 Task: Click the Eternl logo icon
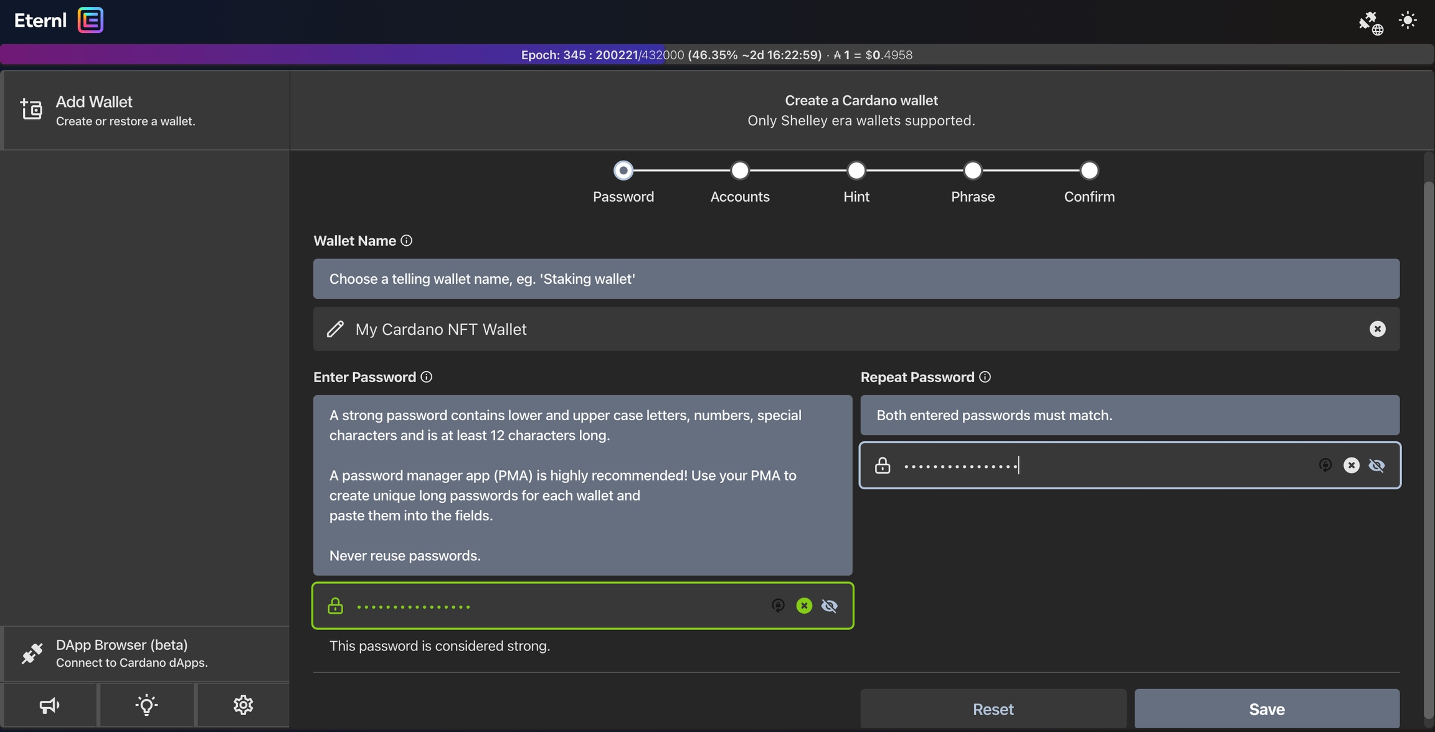coord(90,20)
